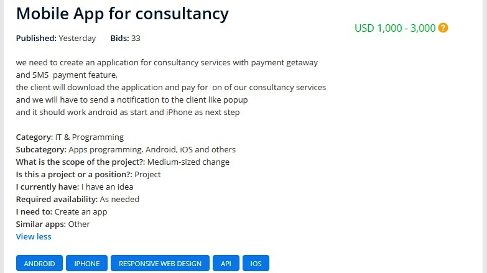Click the API skill tag
Image resolution: width=487 pixels, height=273 pixels.
[226, 264]
